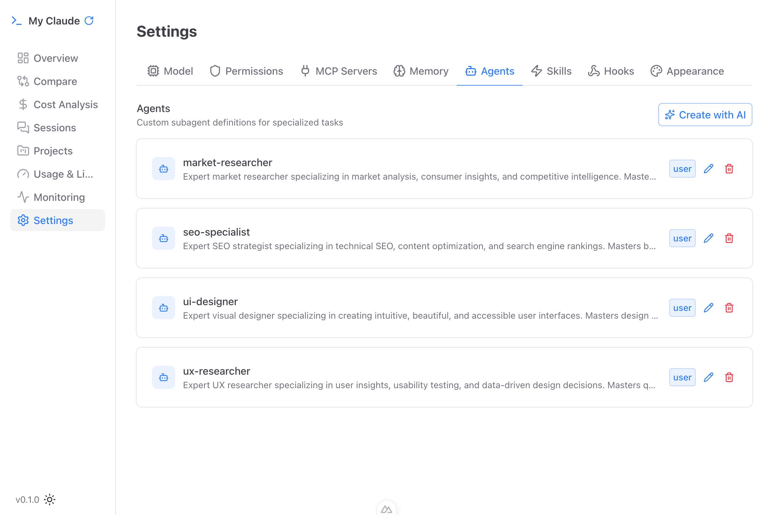Edit the ux-researcher agent

click(x=709, y=377)
